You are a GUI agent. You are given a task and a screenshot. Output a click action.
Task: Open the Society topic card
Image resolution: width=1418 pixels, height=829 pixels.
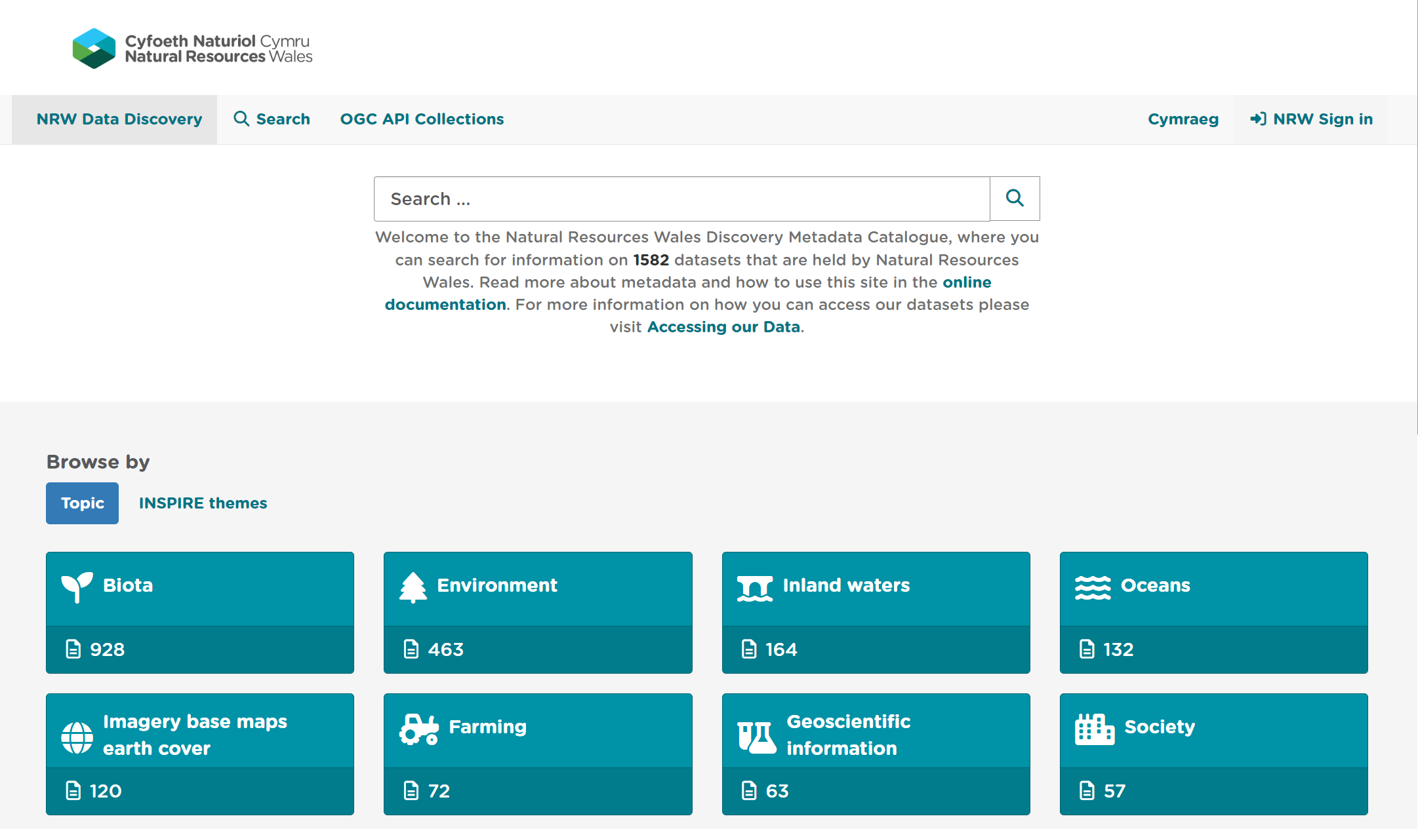tap(1214, 754)
